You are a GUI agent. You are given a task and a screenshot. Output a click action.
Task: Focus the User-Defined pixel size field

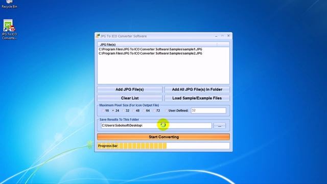[208, 110]
